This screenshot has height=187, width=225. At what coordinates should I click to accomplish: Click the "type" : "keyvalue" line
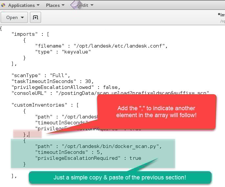tap(63, 52)
